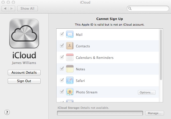Go back with the left arrow button

click(5, 8)
